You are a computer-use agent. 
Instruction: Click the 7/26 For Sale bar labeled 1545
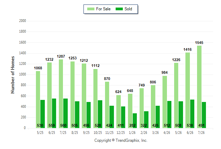pyautogui.click(x=199, y=87)
